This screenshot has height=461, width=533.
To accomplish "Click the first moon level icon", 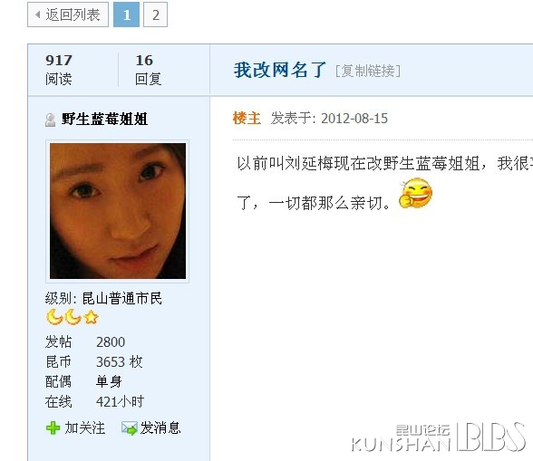I will pyautogui.click(x=54, y=317).
